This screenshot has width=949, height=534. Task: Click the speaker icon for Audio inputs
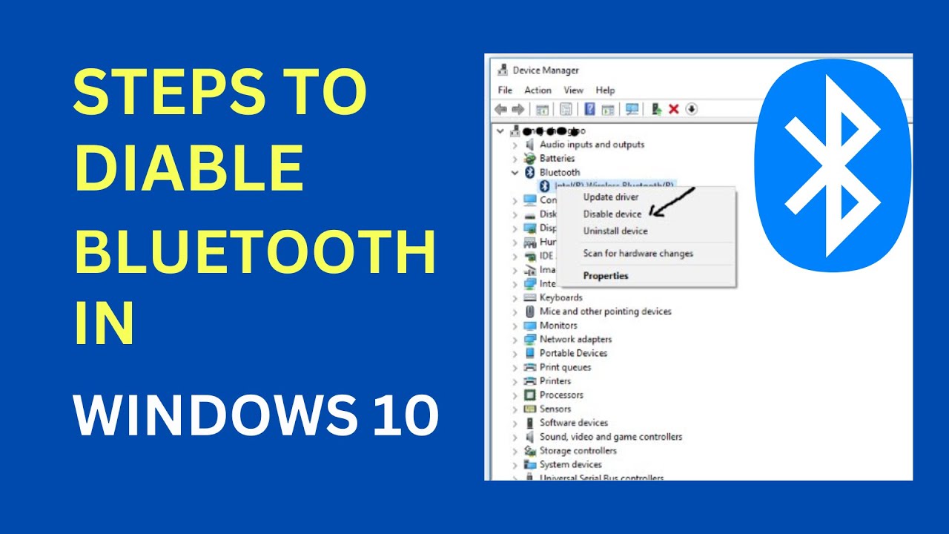point(529,145)
